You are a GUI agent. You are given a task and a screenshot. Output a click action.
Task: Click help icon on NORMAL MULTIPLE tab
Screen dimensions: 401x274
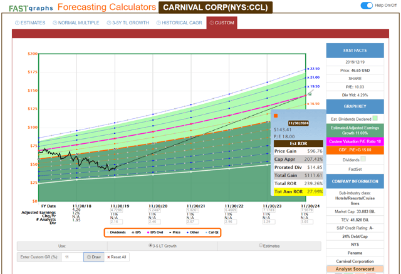click(x=55, y=23)
